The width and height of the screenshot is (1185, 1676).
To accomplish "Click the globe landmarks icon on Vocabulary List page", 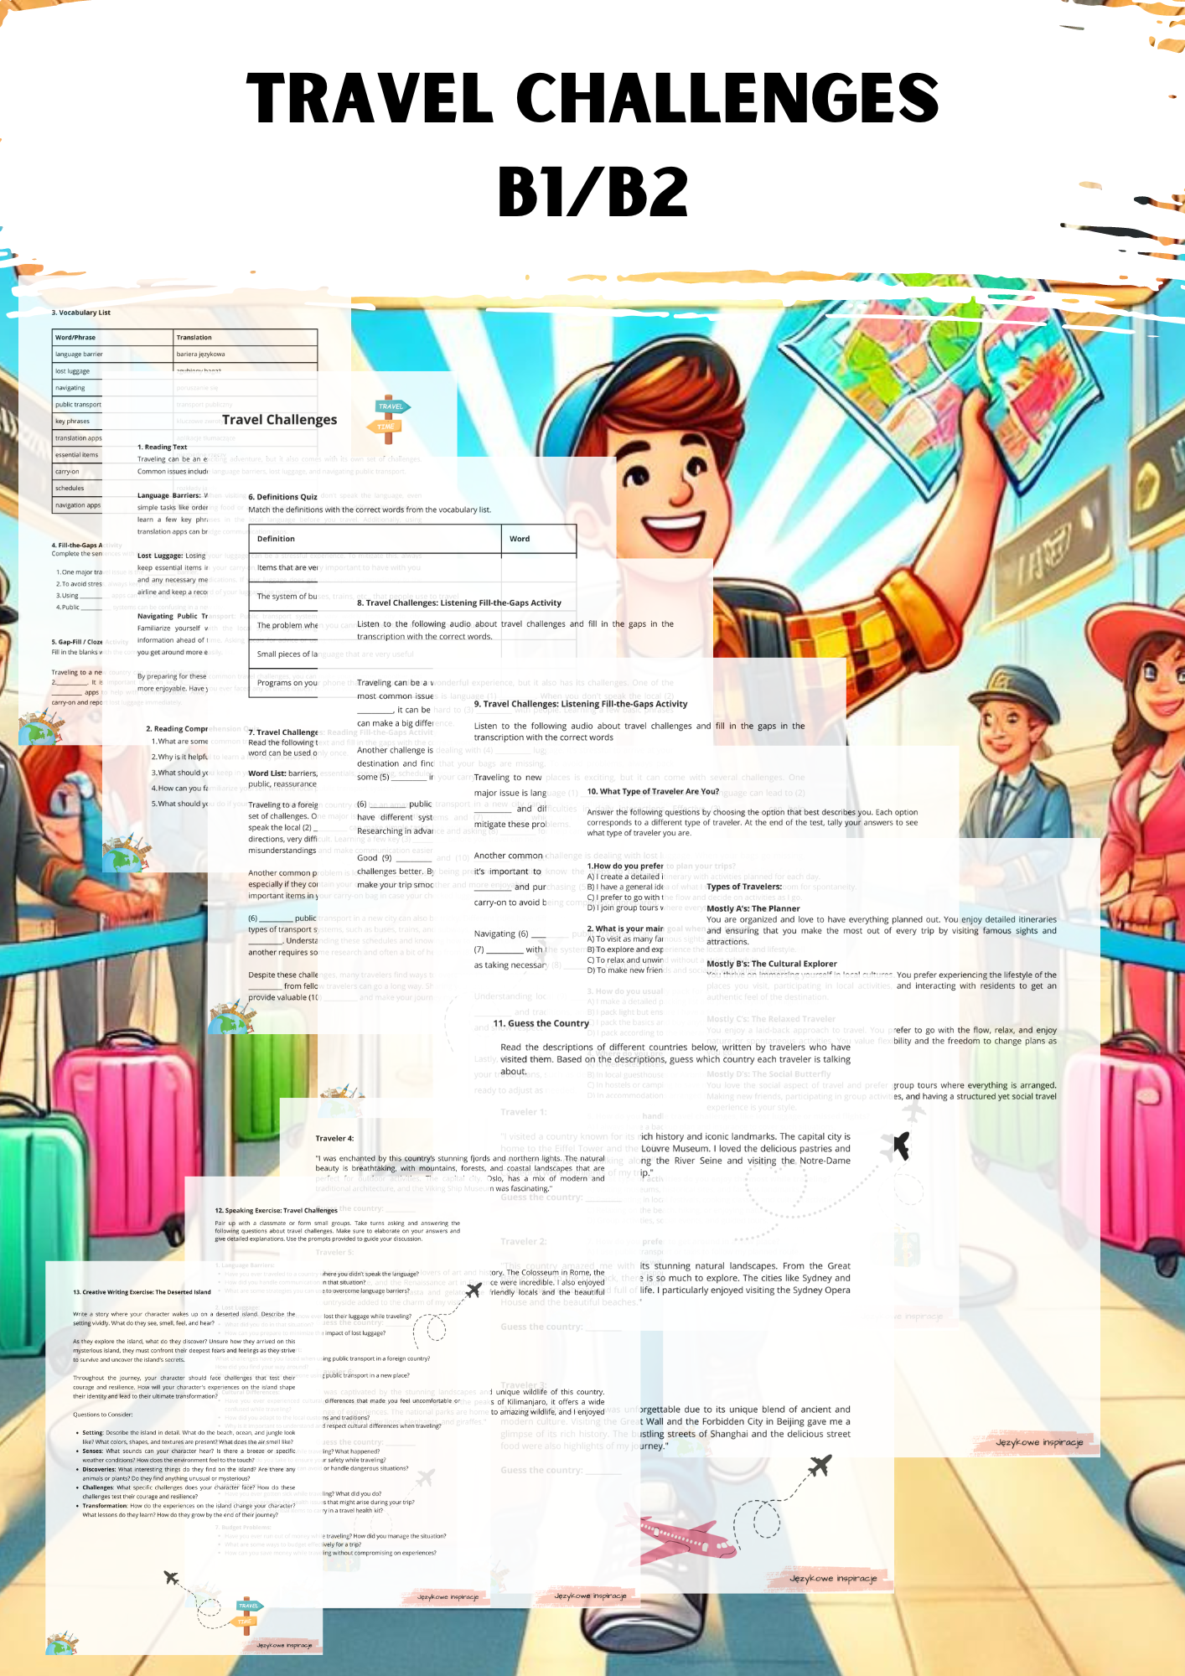I will point(39,727).
